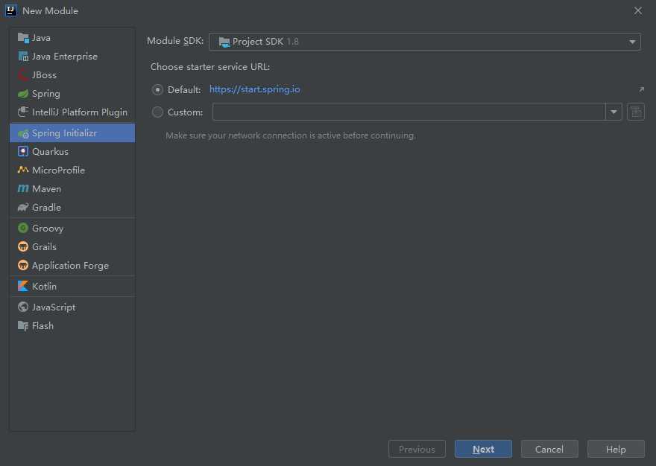
Task: Select the Quarkus list entry
Action: 72,151
